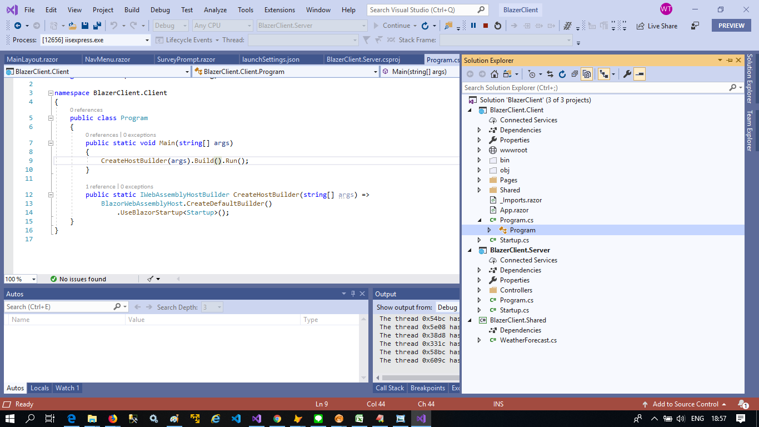Click the Restart debugging icon
759x427 pixels.
pyautogui.click(x=497, y=26)
